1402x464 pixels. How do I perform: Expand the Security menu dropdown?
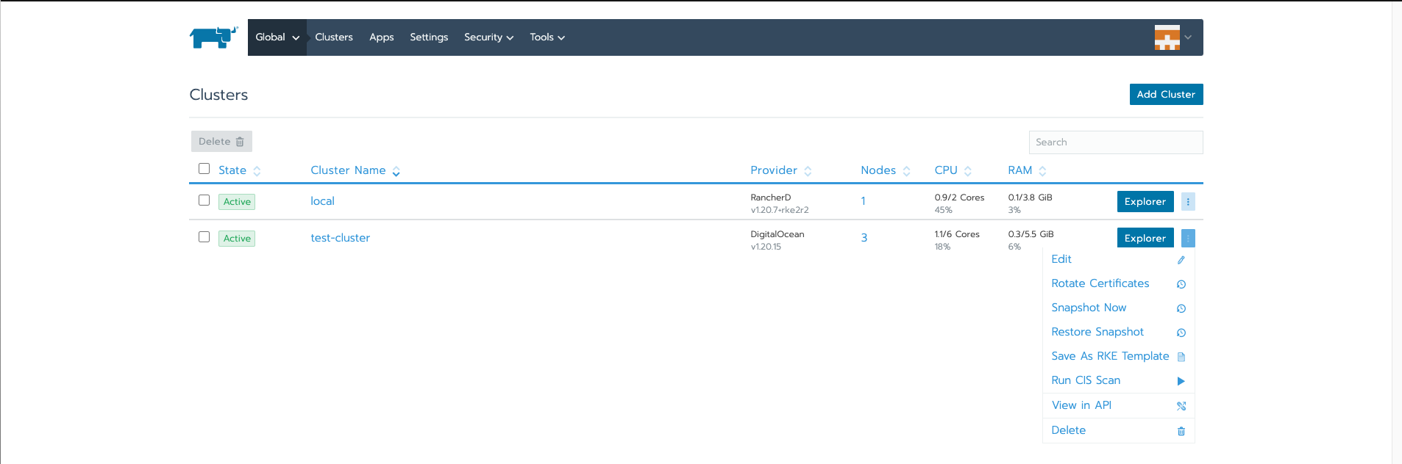(x=488, y=37)
